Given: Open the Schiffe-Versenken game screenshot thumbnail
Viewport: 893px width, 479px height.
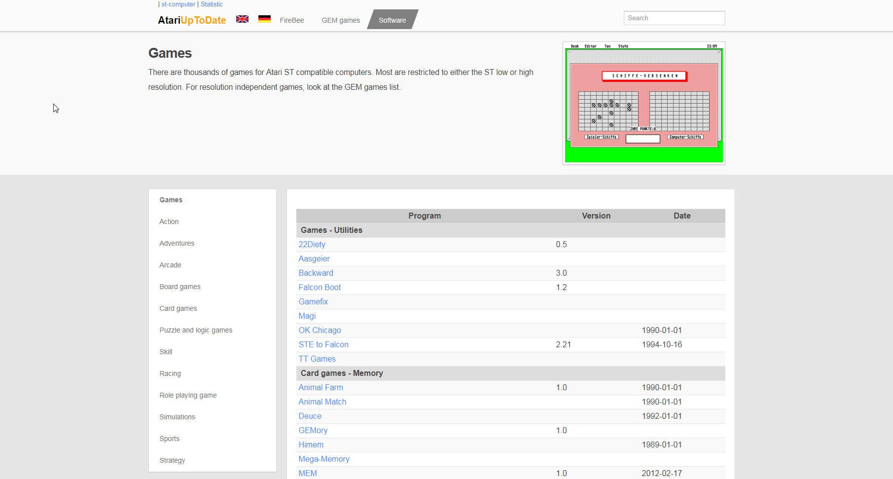Looking at the screenshot, I should point(643,103).
